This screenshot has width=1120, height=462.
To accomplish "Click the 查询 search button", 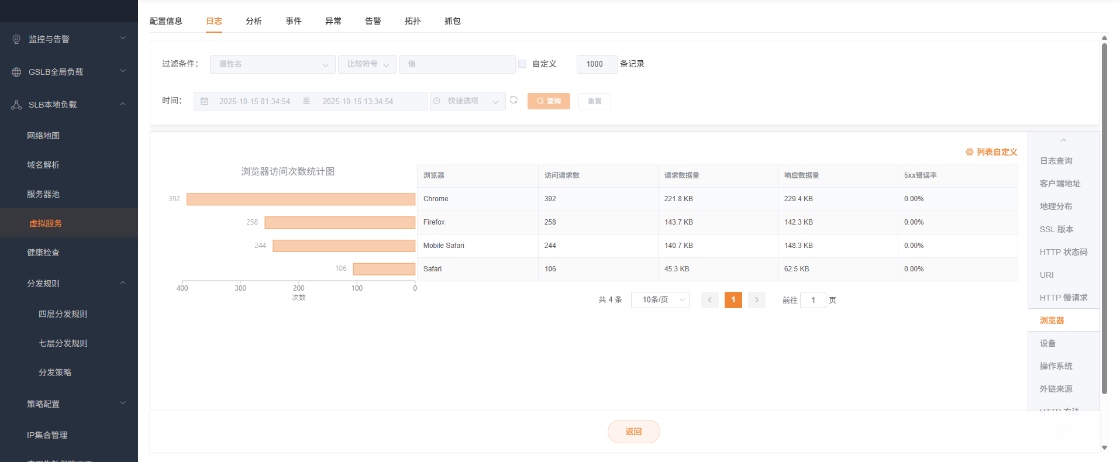I will coord(549,101).
